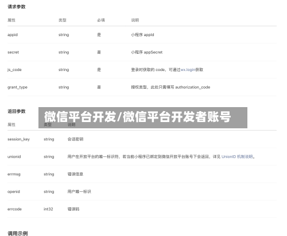Select the secret attribute cell

13,52
